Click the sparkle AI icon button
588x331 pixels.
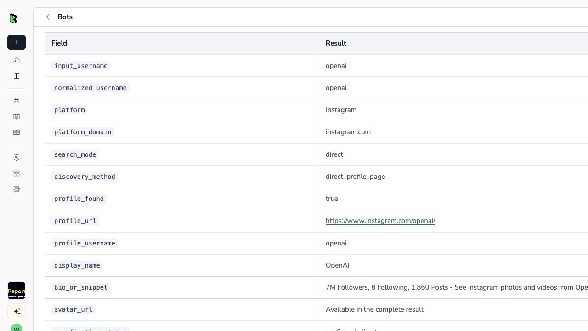pos(17,311)
